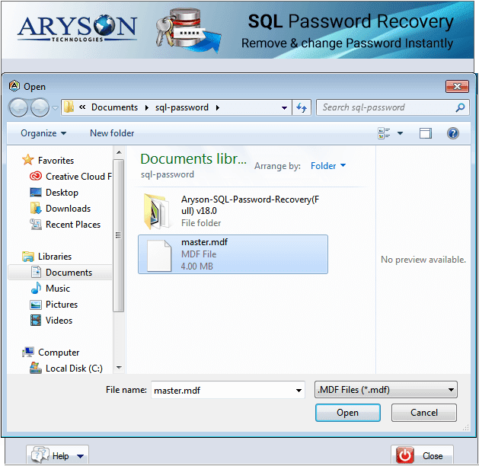This screenshot has height=466, width=479.
Task: Toggle the preview pane icon
Action: click(x=425, y=133)
